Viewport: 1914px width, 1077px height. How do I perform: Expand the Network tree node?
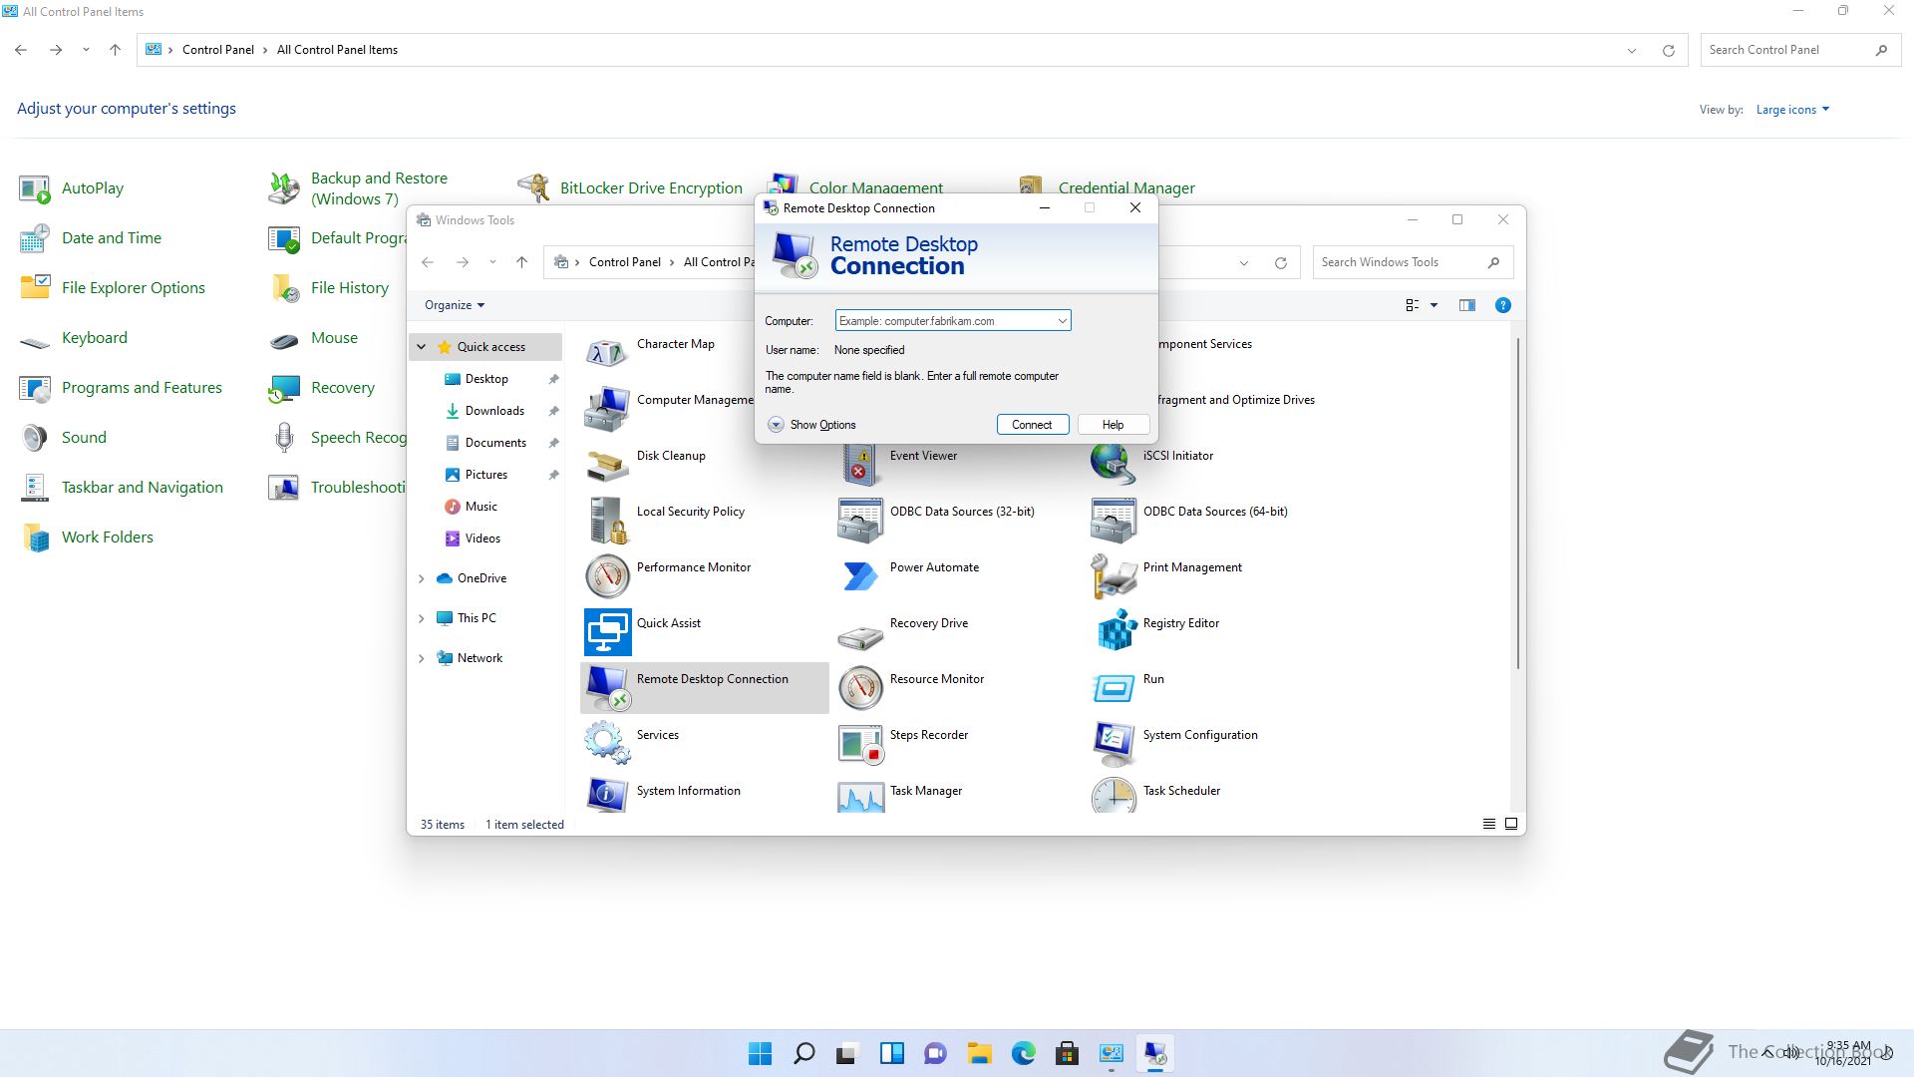pyautogui.click(x=422, y=658)
